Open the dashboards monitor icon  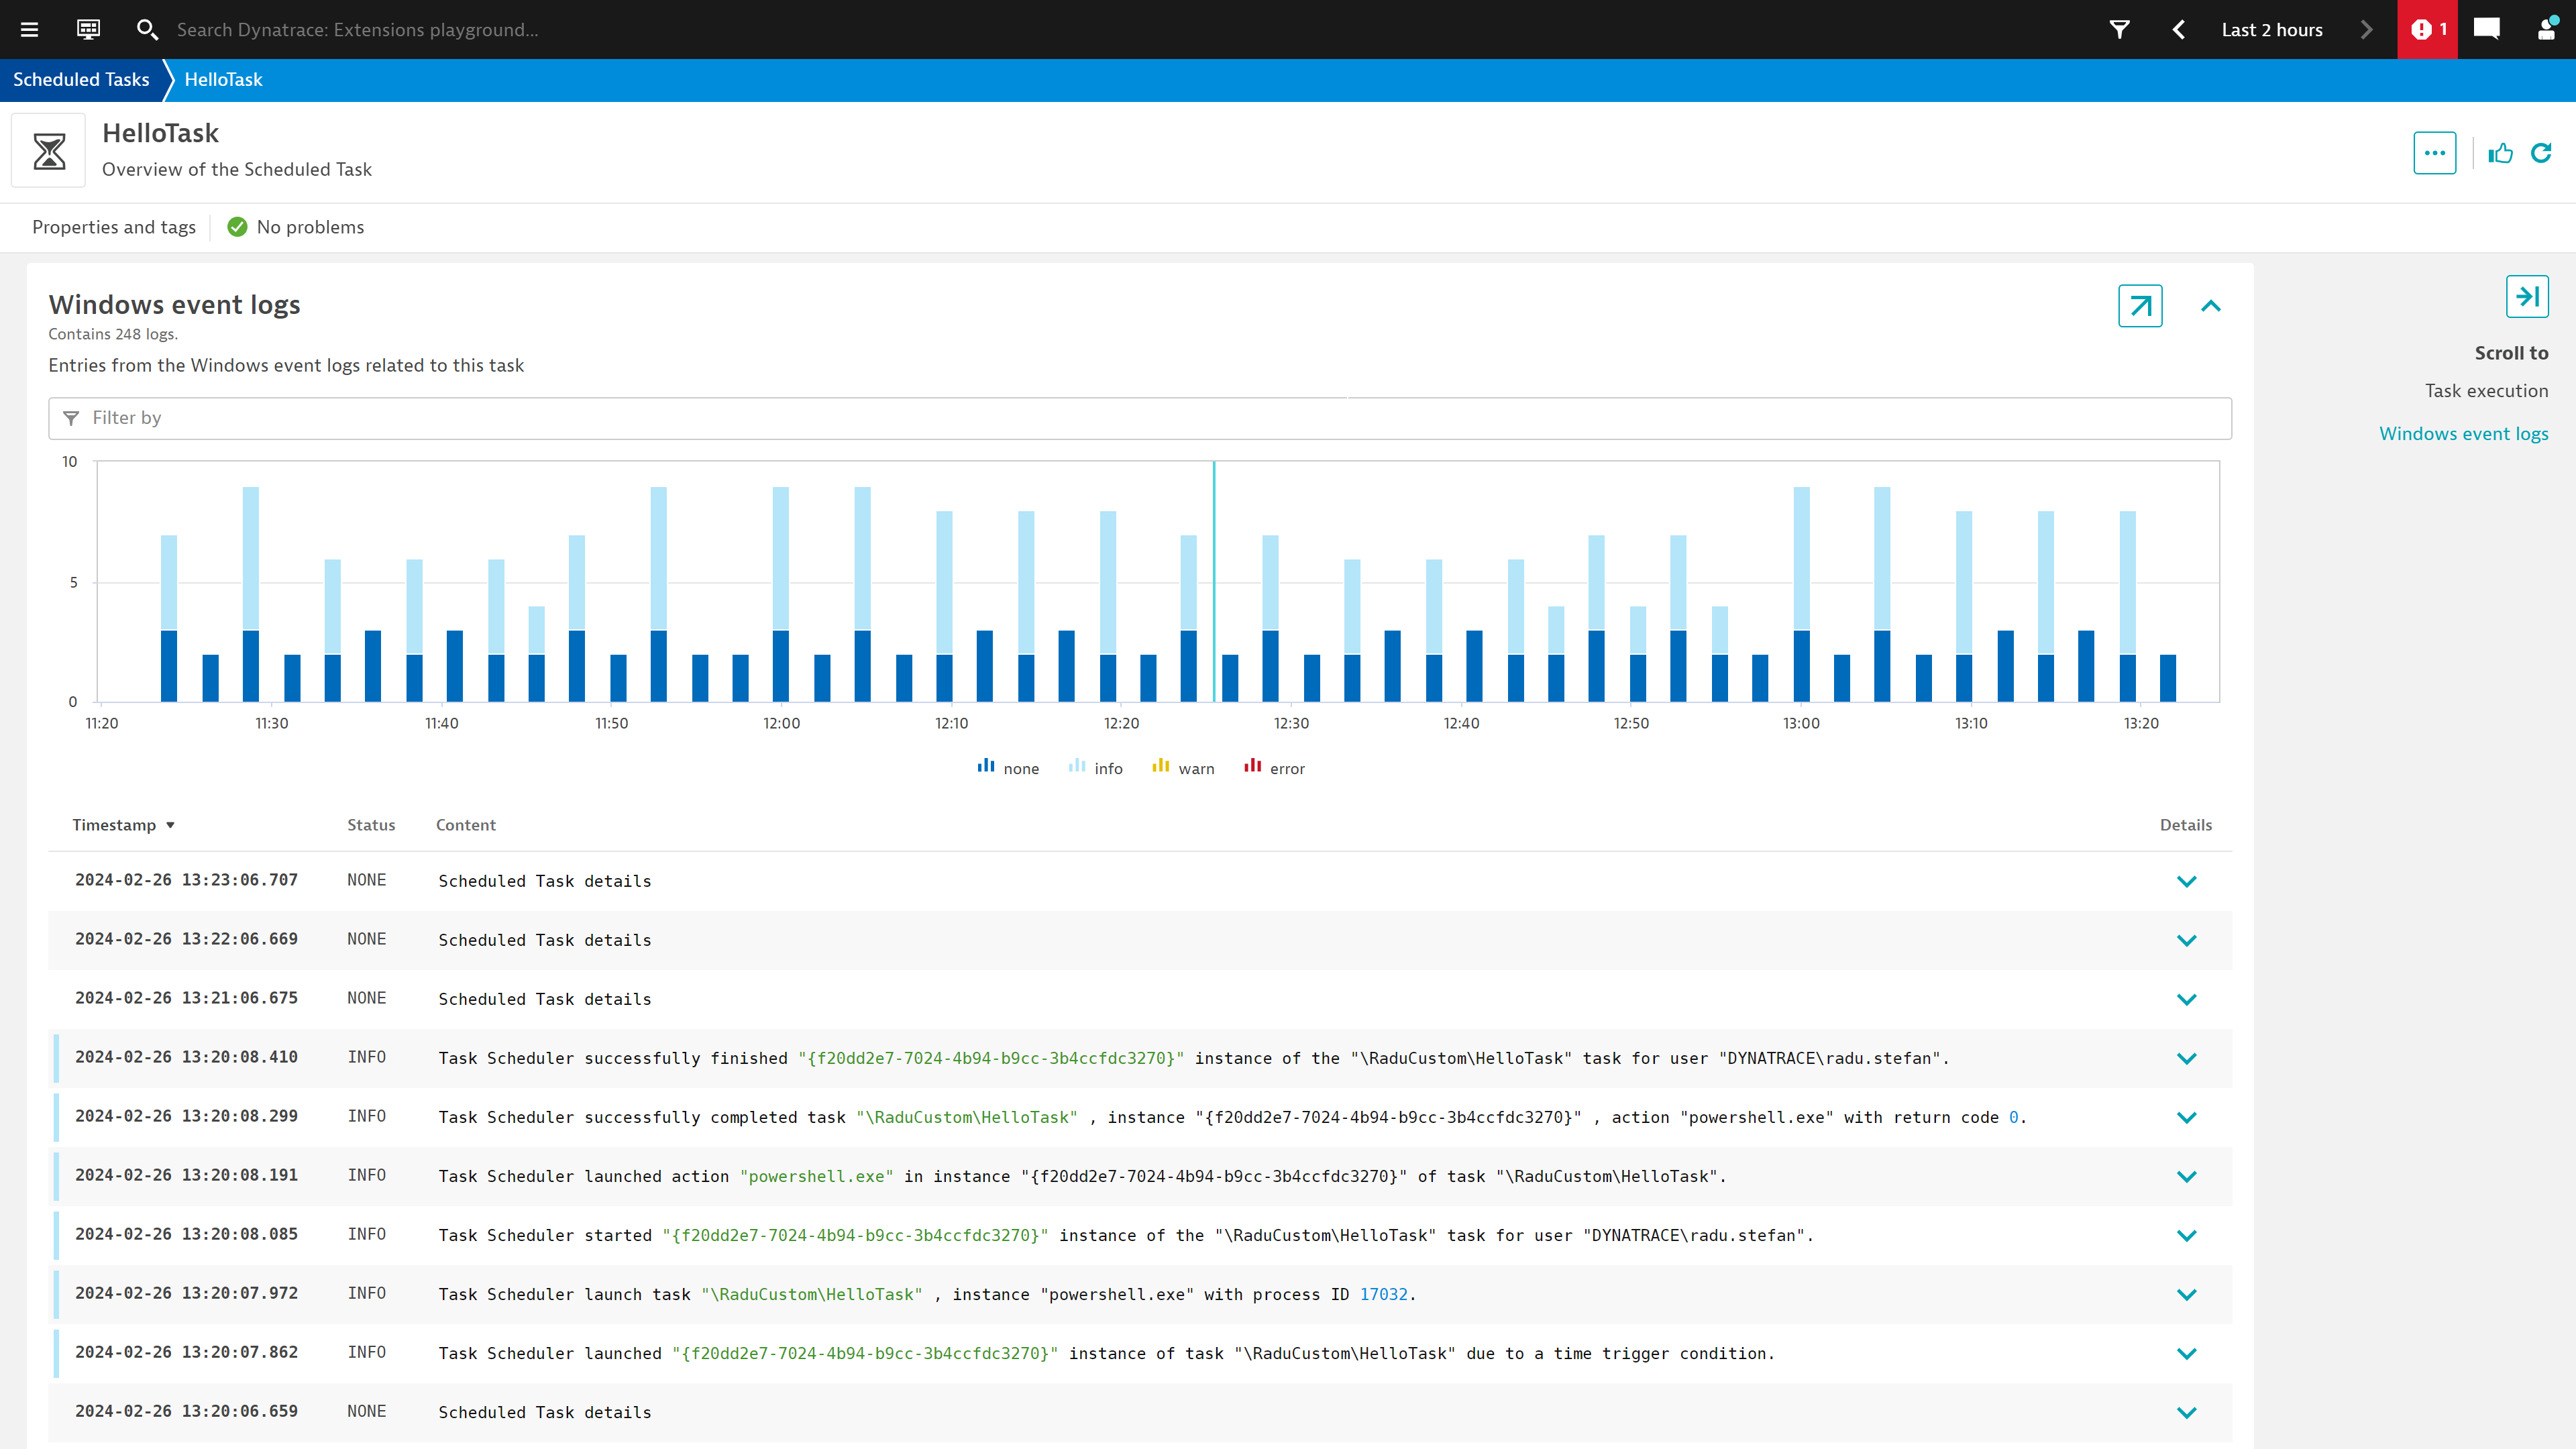point(88,29)
